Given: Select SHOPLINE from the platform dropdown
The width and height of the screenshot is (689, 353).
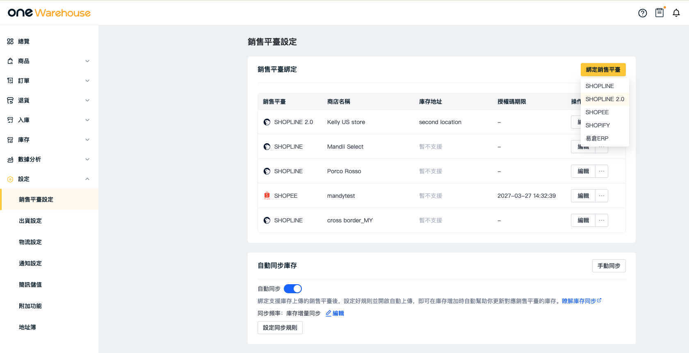Looking at the screenshot, I should (x=605, y=86).
